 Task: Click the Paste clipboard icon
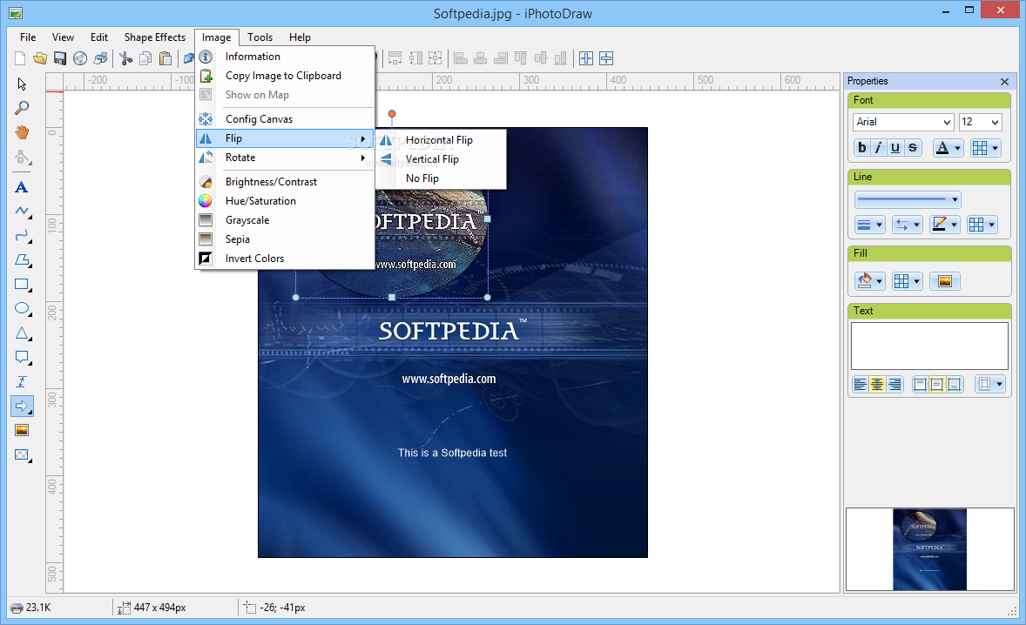pos(165,58)
